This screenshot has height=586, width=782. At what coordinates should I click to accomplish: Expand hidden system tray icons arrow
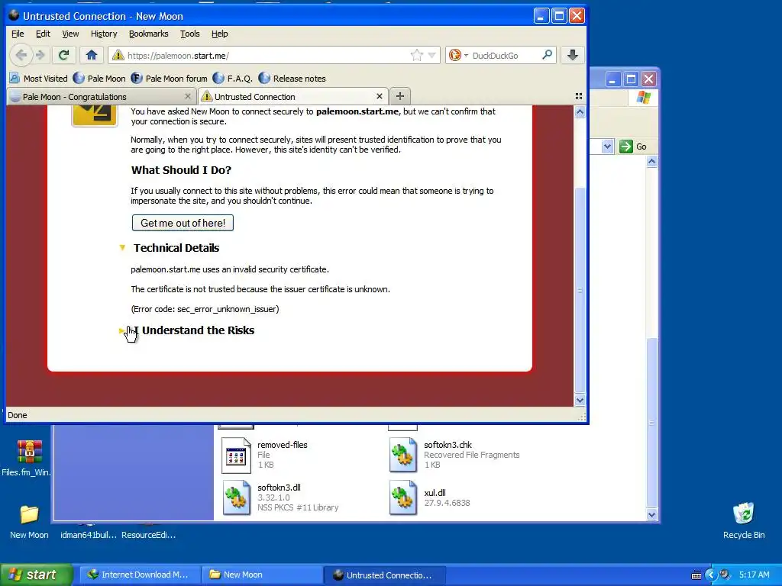point(711,575)
